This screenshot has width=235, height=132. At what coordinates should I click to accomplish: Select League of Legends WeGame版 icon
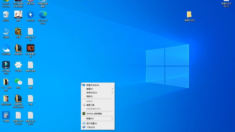tap(18, 101)
